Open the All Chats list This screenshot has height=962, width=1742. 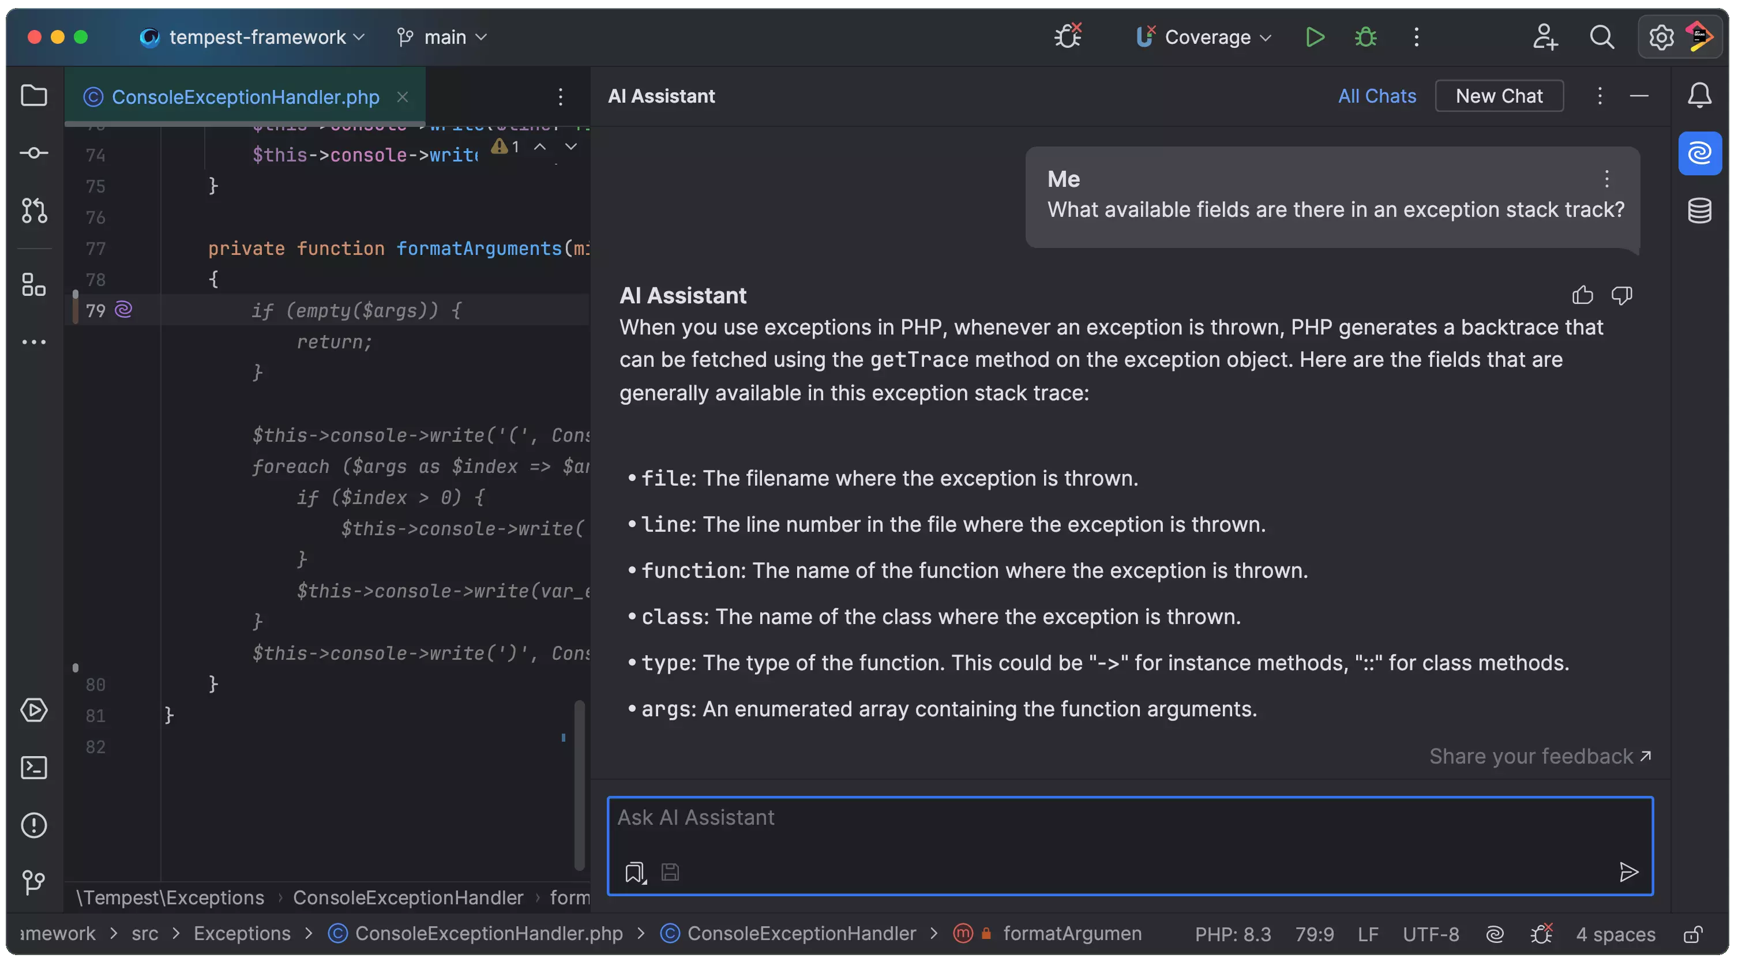coord(1376,96)
